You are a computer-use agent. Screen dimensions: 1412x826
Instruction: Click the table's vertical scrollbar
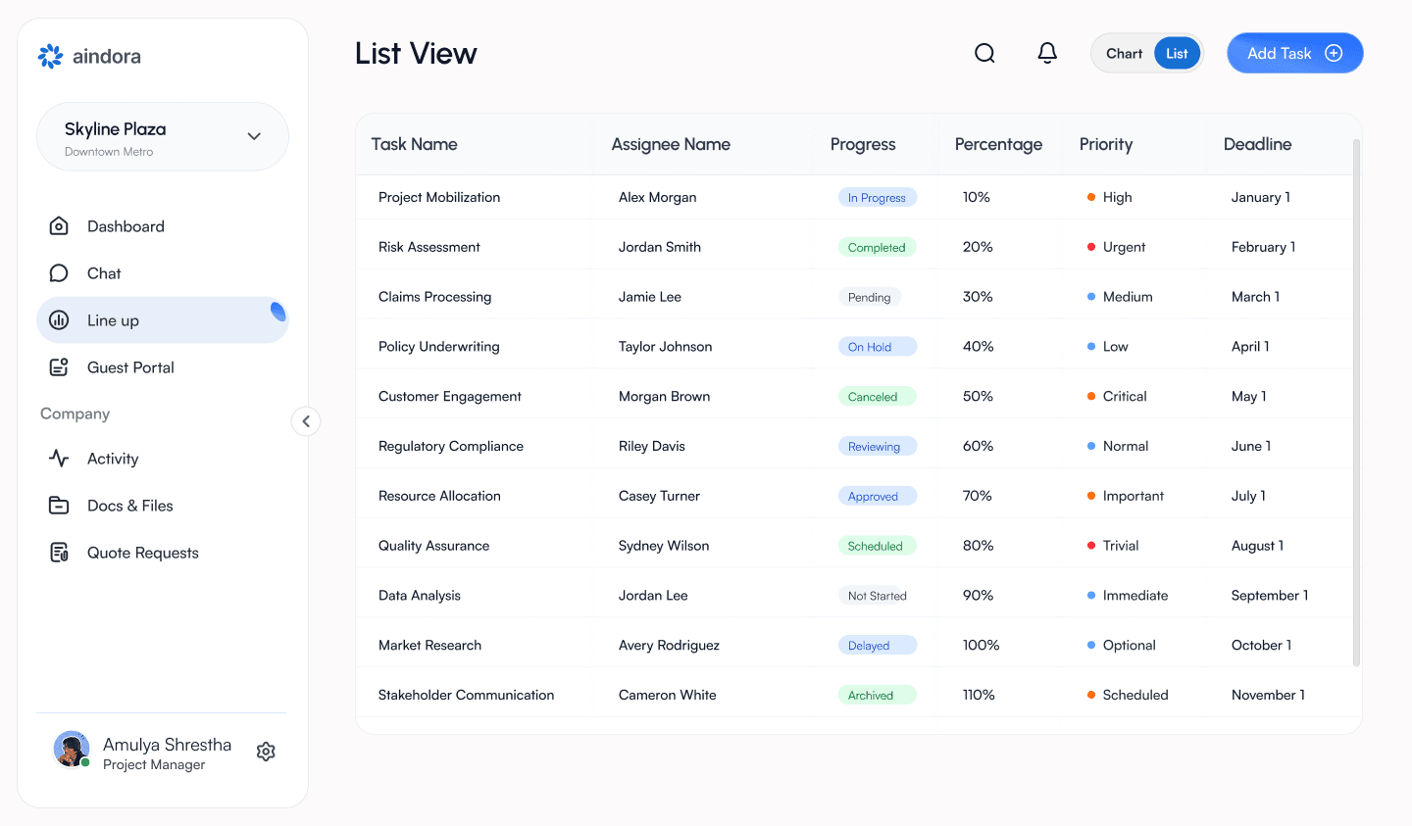pyautogui.click(x=1356, y=402)
